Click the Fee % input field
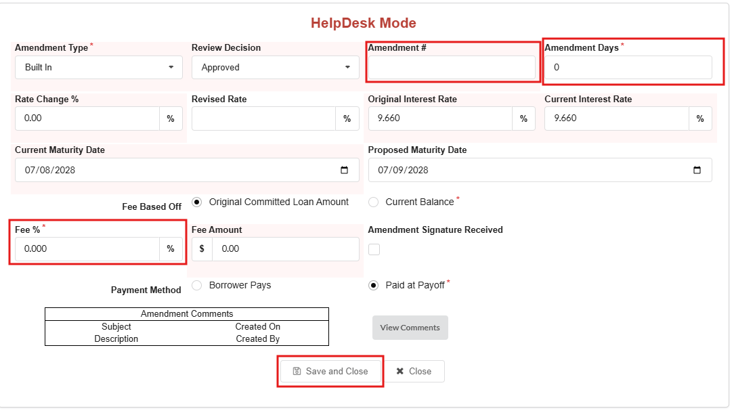The height and width of the screenshot is (417, 734). click(x=87, y=249)
